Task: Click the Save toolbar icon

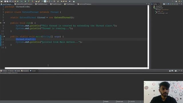Action: [5, 1]
